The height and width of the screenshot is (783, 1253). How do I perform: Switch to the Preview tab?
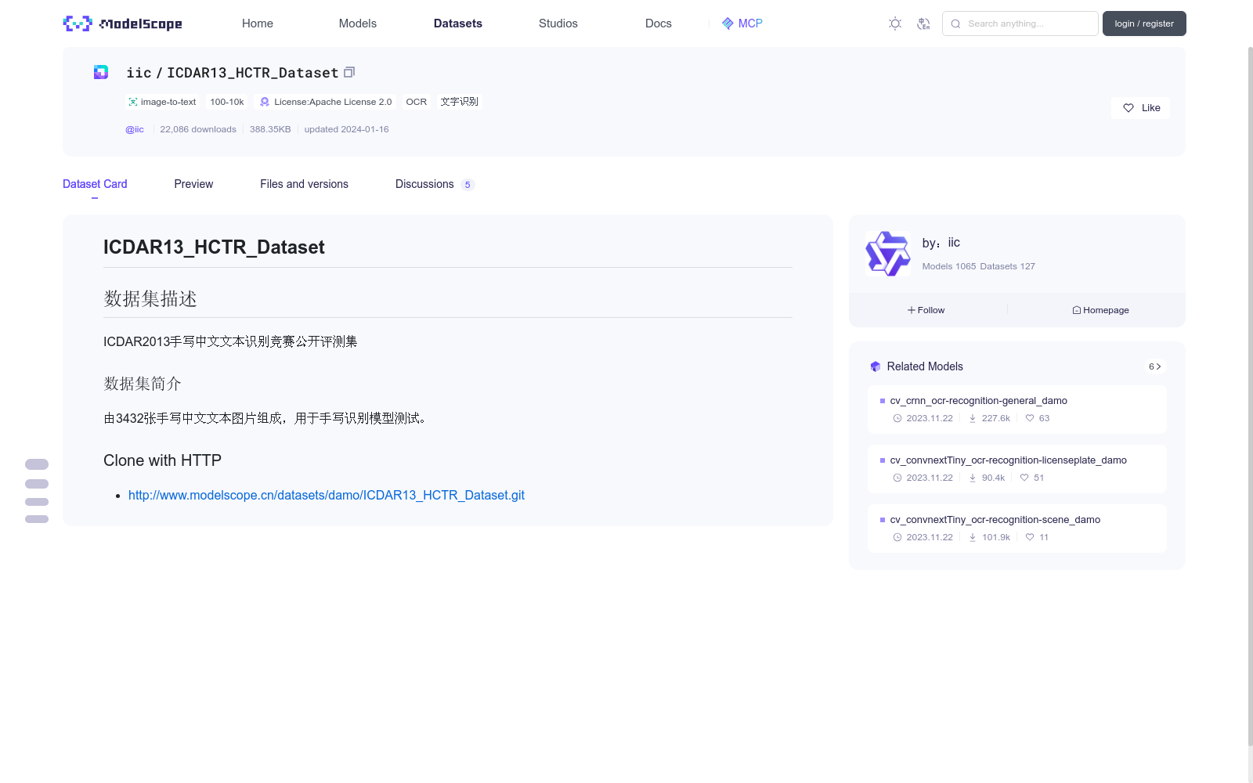(193, 184)
